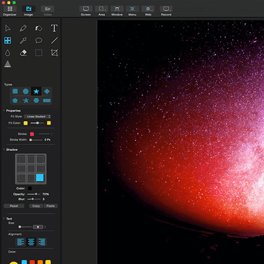Image resolution: width=264 pixels, height=264 pixels.
Task: Select the top-left shadow position cell
Action: pos(22,160)
